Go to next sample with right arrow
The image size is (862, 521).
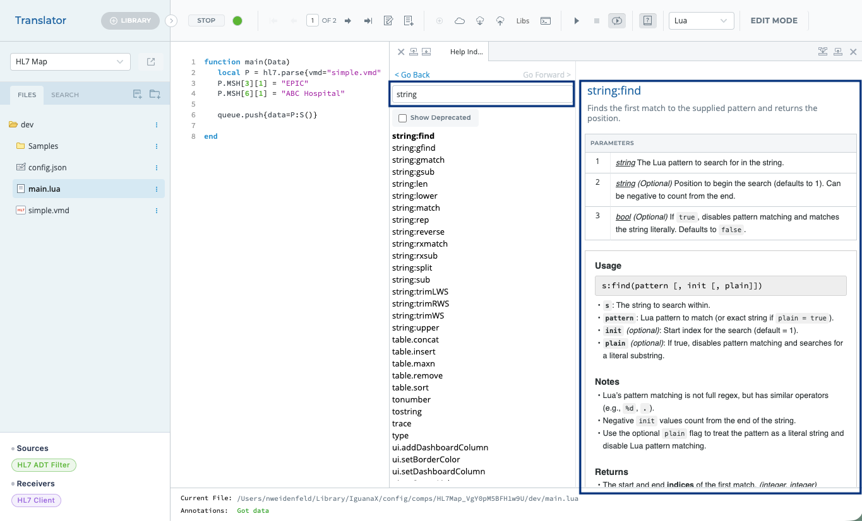pyautogui.click(x=348, y=21)
